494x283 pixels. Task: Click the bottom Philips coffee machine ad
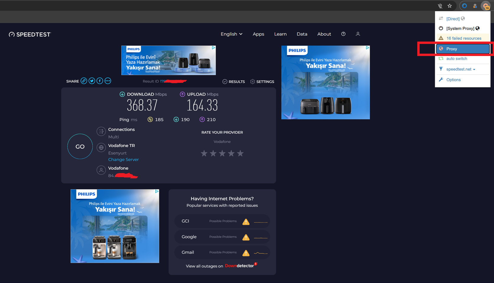tap(115, 226)
